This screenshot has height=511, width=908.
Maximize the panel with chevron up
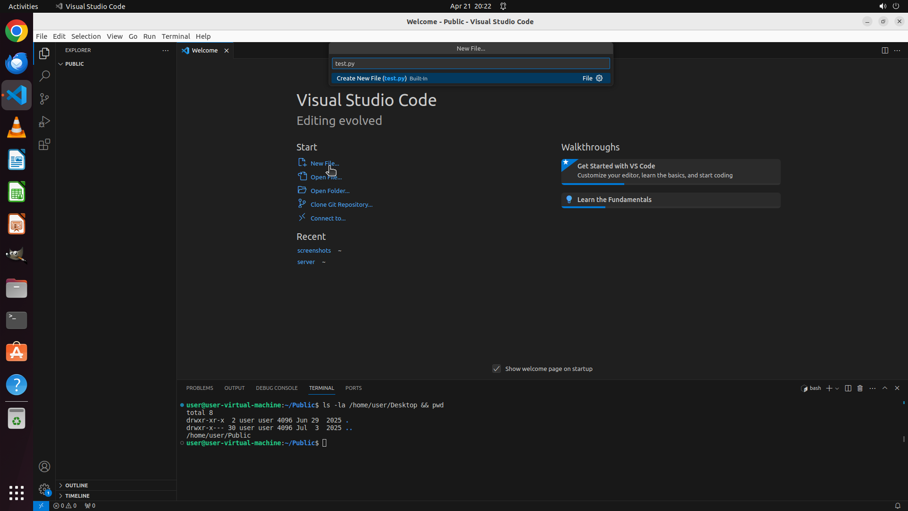(885, 388)
